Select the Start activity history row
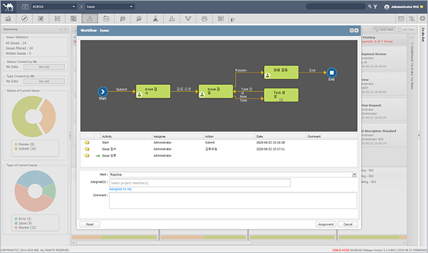Screen dimensions: 428x253 [x=219, y=142]
